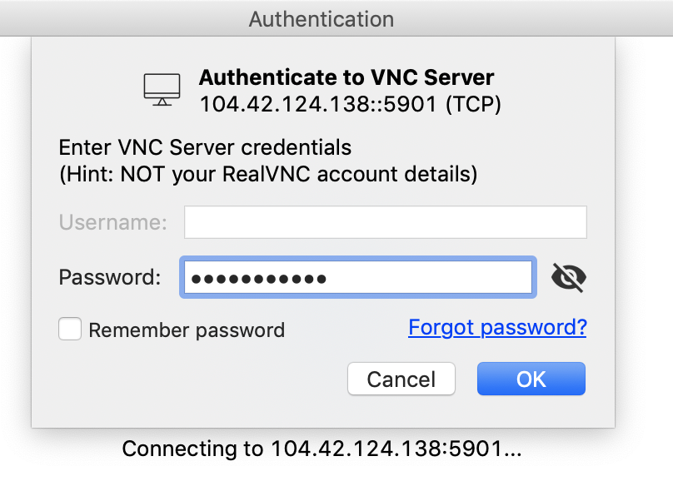673x481 pixels.
Task: Toggle password visibility with the eye icon
Action: [x=569, y=277]
